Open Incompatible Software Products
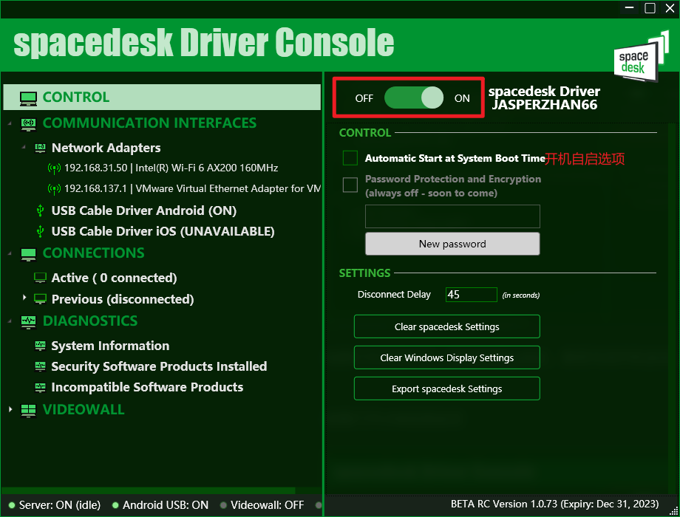Viewport: 680px width, 517px height. point(147,388)
